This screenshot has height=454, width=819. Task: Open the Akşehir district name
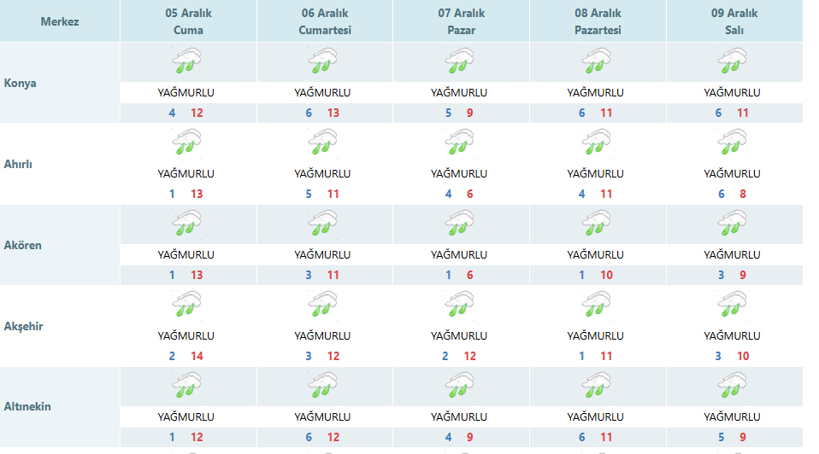point(24,326)
